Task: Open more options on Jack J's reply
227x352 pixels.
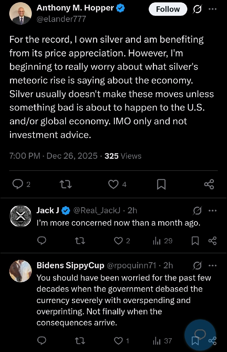Action: click(x=212, y=211)
